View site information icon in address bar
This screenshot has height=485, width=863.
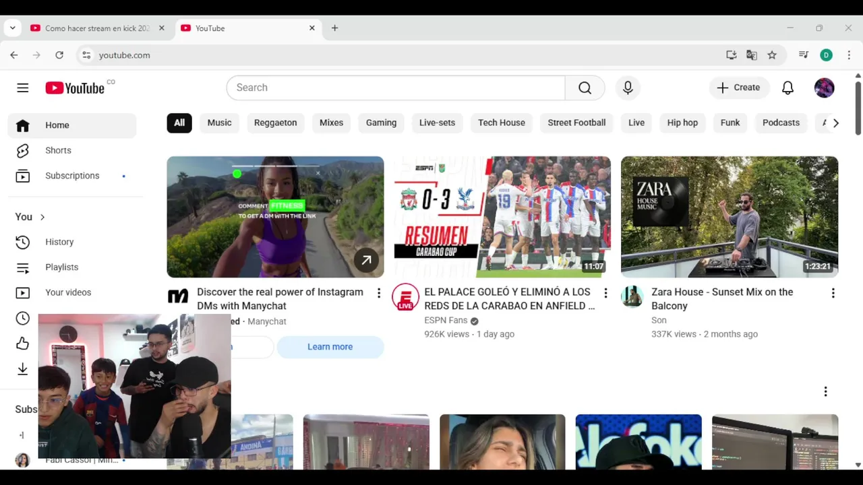[86, 55]
